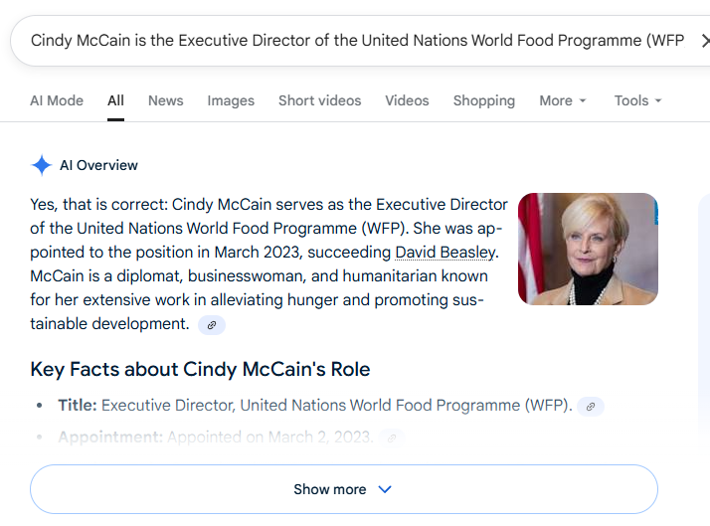Open the Shopping results tab
This screenshot has height=526, width=710.
click(484, 100)
